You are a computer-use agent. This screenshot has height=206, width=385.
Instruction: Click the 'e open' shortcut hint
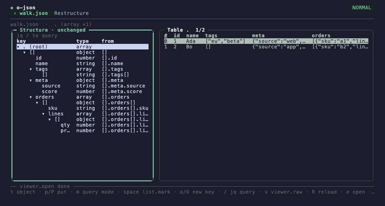coord(356,192)
